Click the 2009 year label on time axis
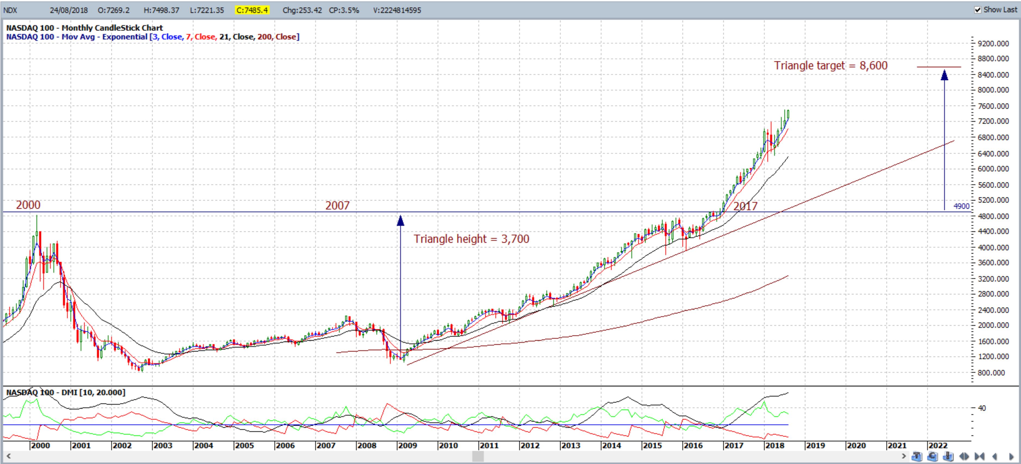Image resolution: width=1021 pixels, height=464 pixels. 407,446
